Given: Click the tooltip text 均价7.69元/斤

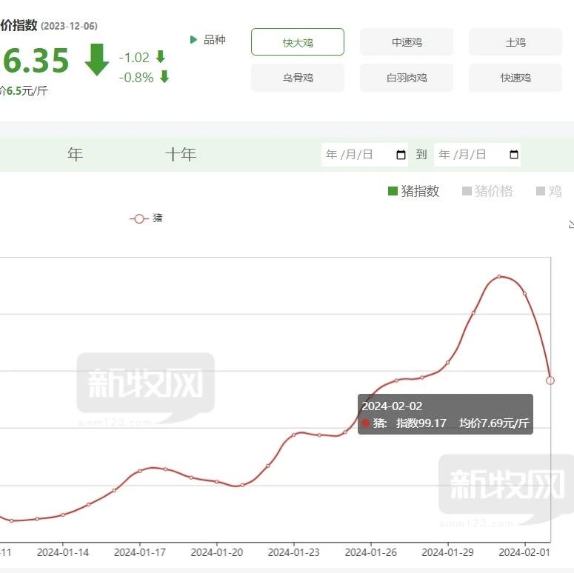Looking at the screenshot, I should tap(494, 423).
